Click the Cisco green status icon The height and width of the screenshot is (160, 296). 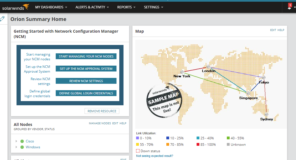pos(22,141)
